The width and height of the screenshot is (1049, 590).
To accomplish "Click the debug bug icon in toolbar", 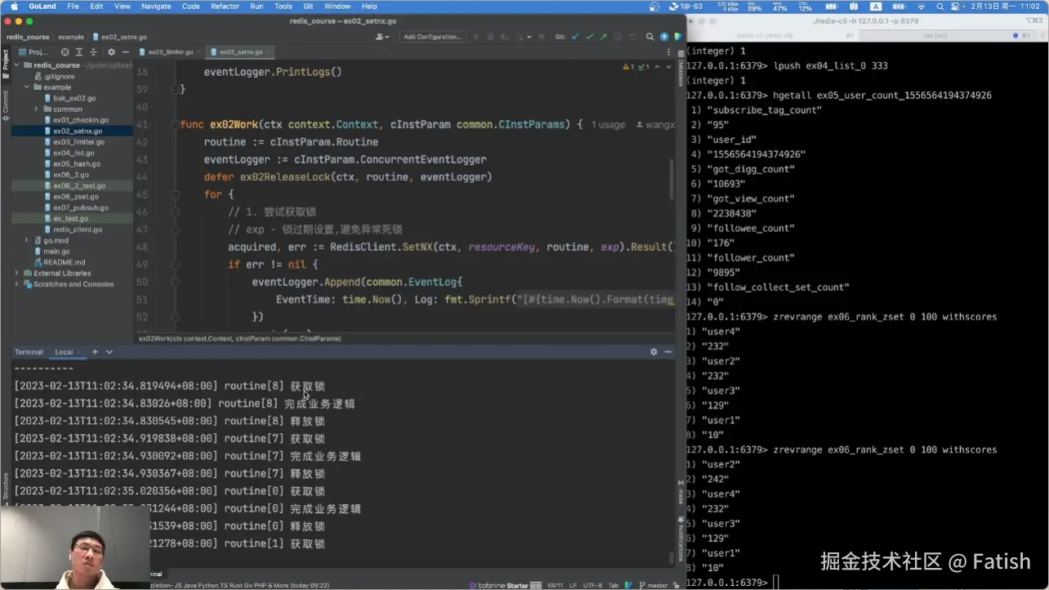I will tap(490, 37).
